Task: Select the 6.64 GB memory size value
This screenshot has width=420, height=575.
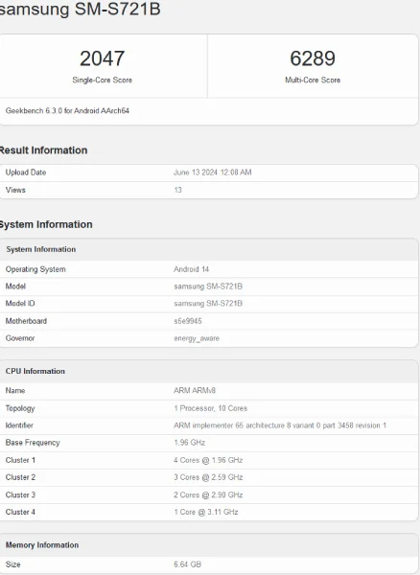Action: tap(187, 564)
